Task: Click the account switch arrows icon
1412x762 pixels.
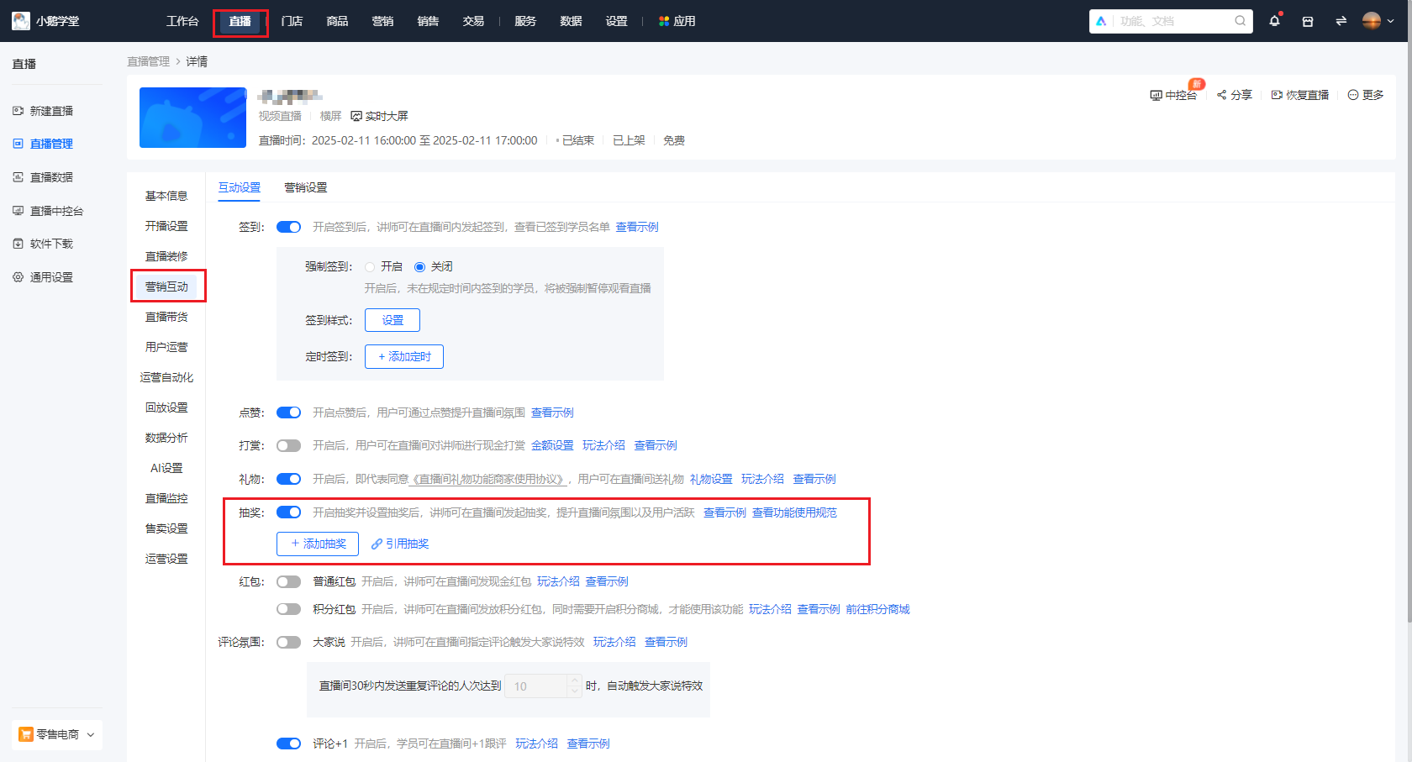Action: click(x=1340, y=21)
